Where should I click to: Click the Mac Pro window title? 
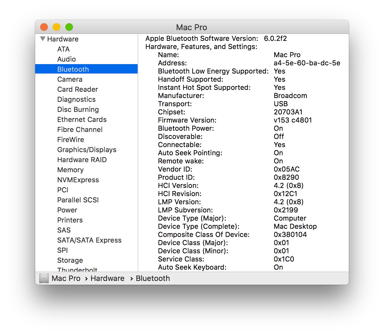pos(192,27)
